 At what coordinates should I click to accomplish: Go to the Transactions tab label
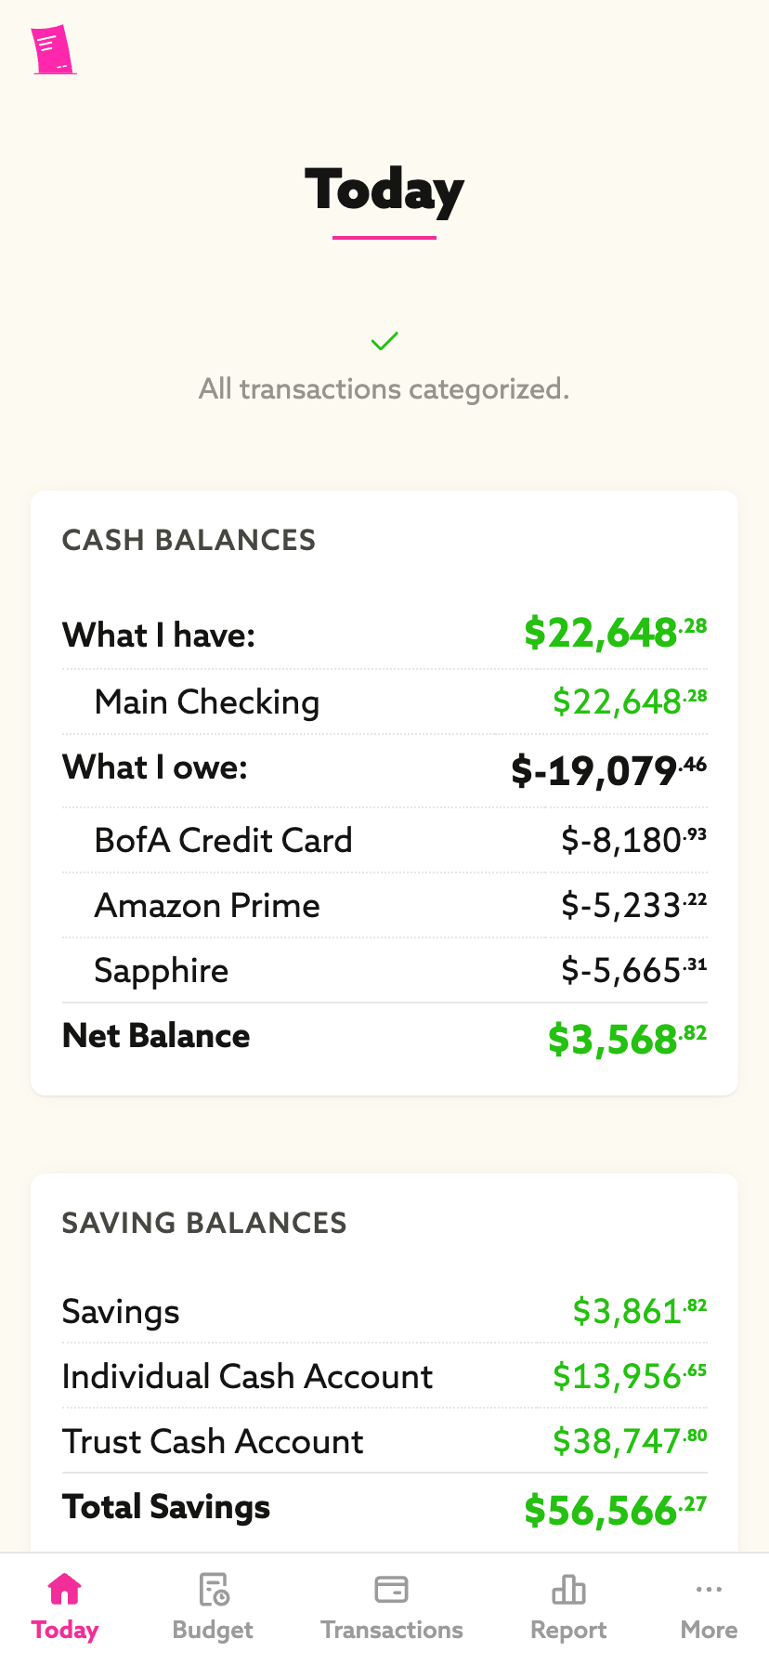point(391,1630)
